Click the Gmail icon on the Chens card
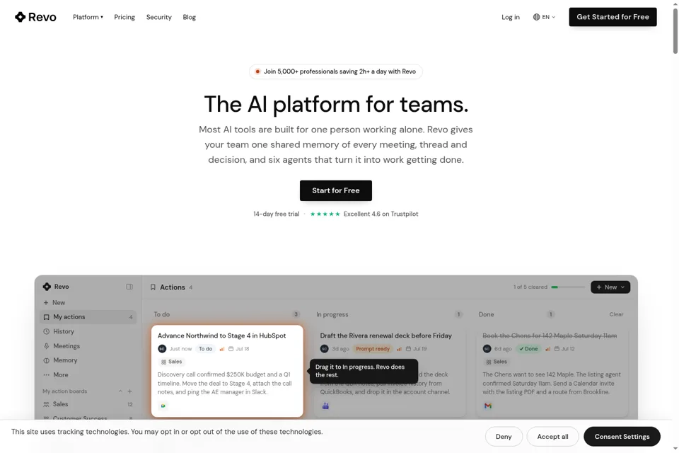Image resolution: width=679 pixels, height=453 pixels. pos(488,406)
